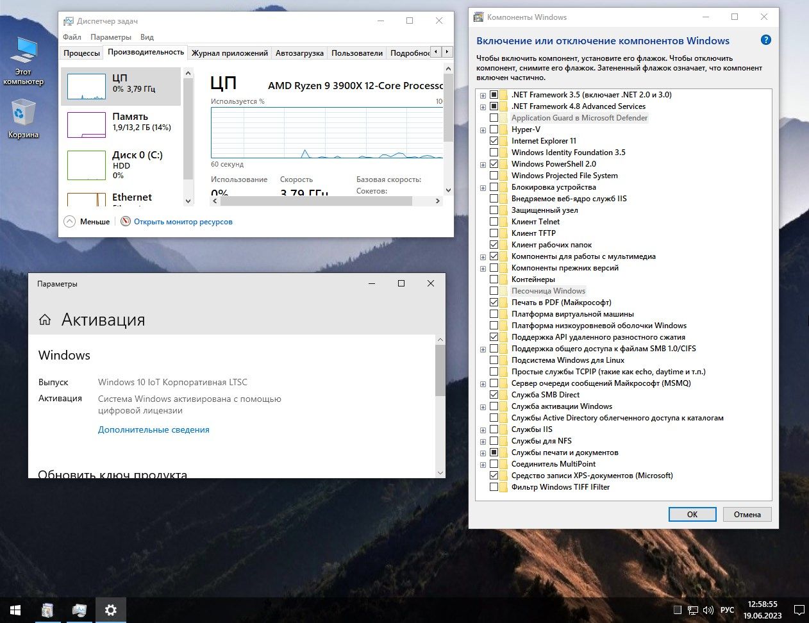Click the Меньше button label
This screenshot has width=809, height=623.
pyautogui.click(x=95, y=222)
